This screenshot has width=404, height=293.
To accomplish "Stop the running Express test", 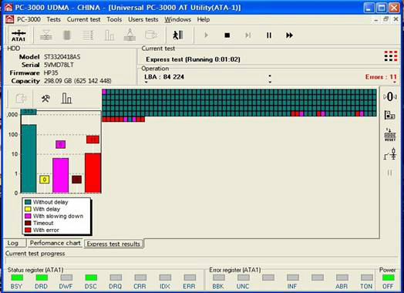I will (227, 35).
